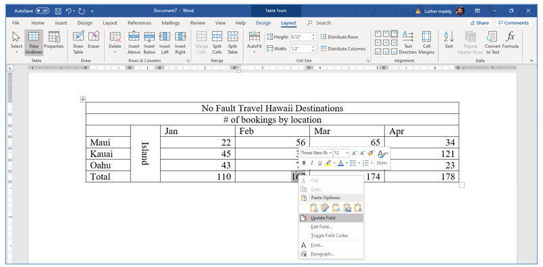
Task: Click the Width input field
Action: tap(301, 49)
